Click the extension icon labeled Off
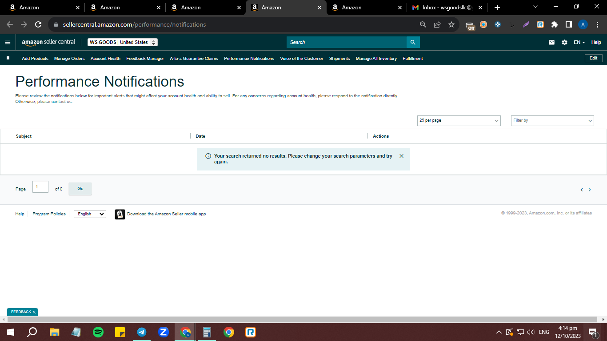 (x=470, y=25)
